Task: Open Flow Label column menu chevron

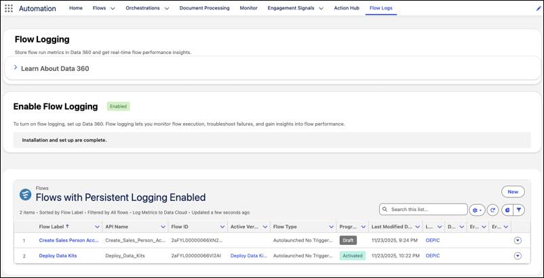Action: pos(97,227)
